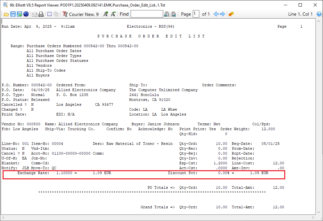Screen dimensions: 323x221
Task: Click the select-all dashed rectangle icon
Action: [49, 14]
